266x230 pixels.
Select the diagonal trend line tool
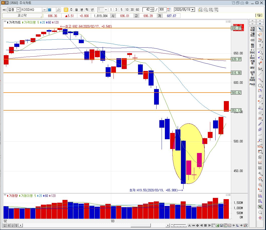(x=260, y=74)
